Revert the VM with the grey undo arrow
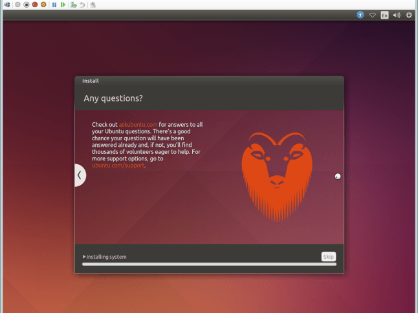The height and width of the screenshot is (313, 418). [82, 5]
